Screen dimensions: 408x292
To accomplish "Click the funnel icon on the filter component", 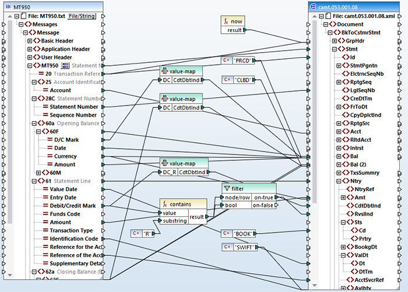I will [227, 188].
